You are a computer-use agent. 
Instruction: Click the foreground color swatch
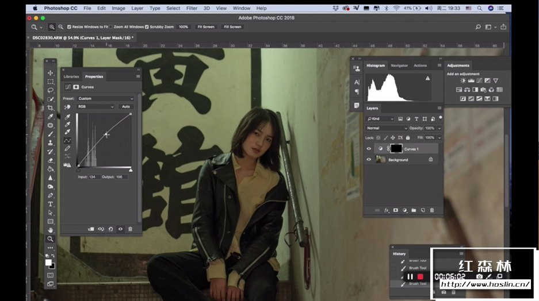(49, 263)
